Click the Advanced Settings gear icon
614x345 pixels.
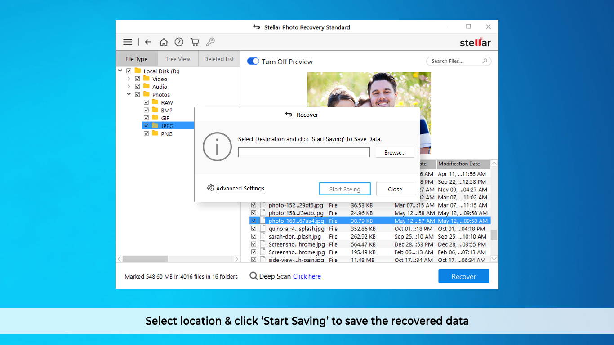pyautogui.click(x=210, y=188)
